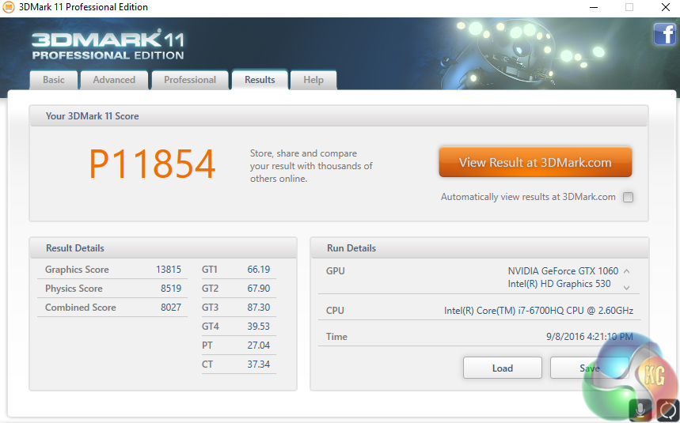The image size is (680, 423).
Task: Click the circular refresh icon at bottom right
Action: point(668,410)
